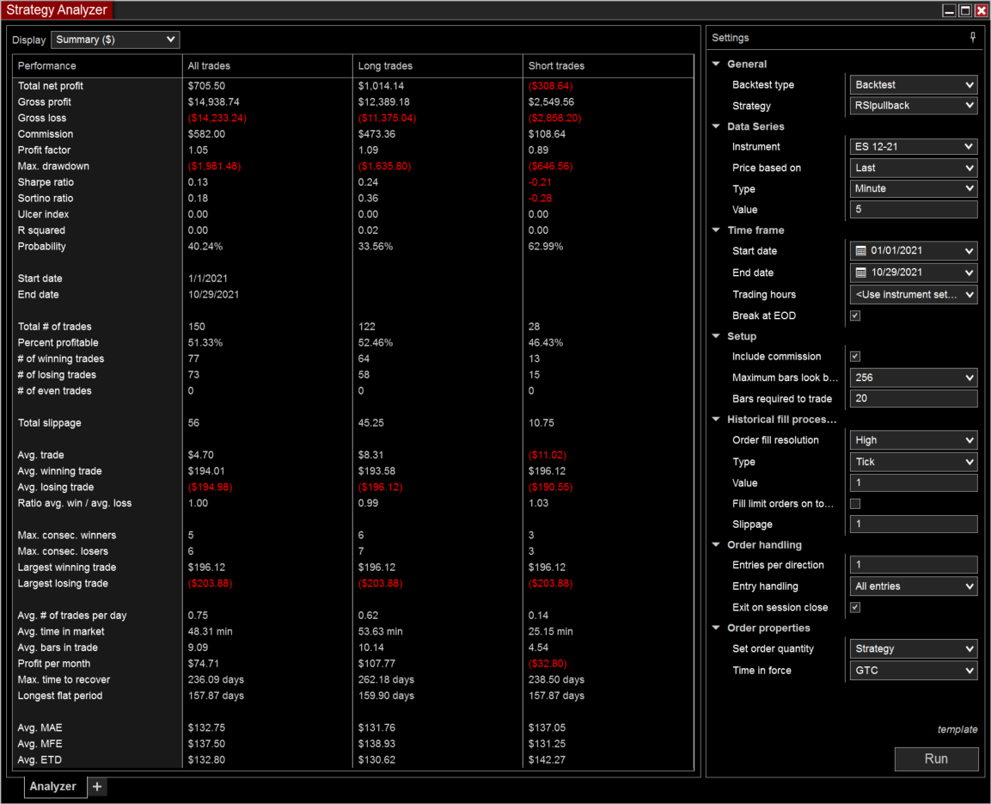
Task: Open the Entry handling dropdown
Action: click(x=914, y=586)
